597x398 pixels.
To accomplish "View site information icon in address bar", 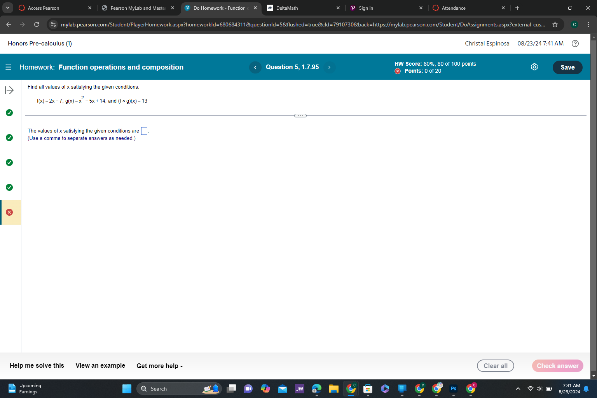I will pos(53,24).
